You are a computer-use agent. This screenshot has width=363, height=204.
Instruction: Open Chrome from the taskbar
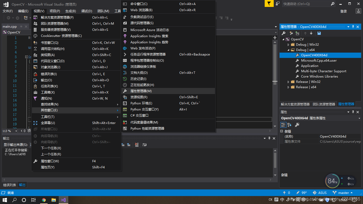tap(44, 200)
